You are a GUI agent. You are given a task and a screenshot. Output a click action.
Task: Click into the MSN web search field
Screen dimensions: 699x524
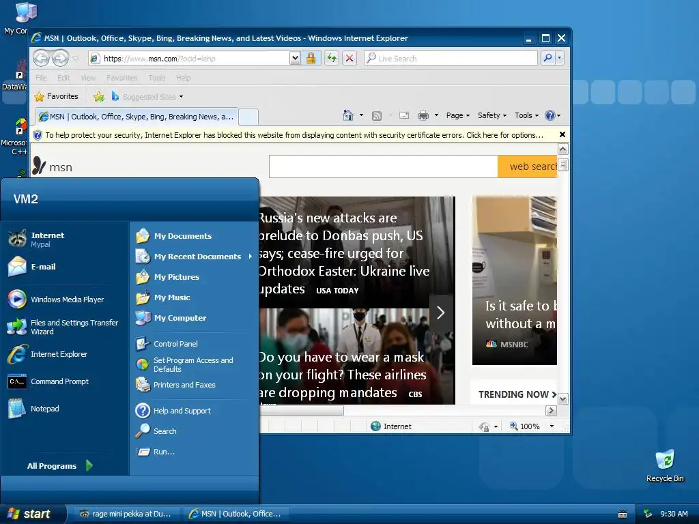(384, 166)
